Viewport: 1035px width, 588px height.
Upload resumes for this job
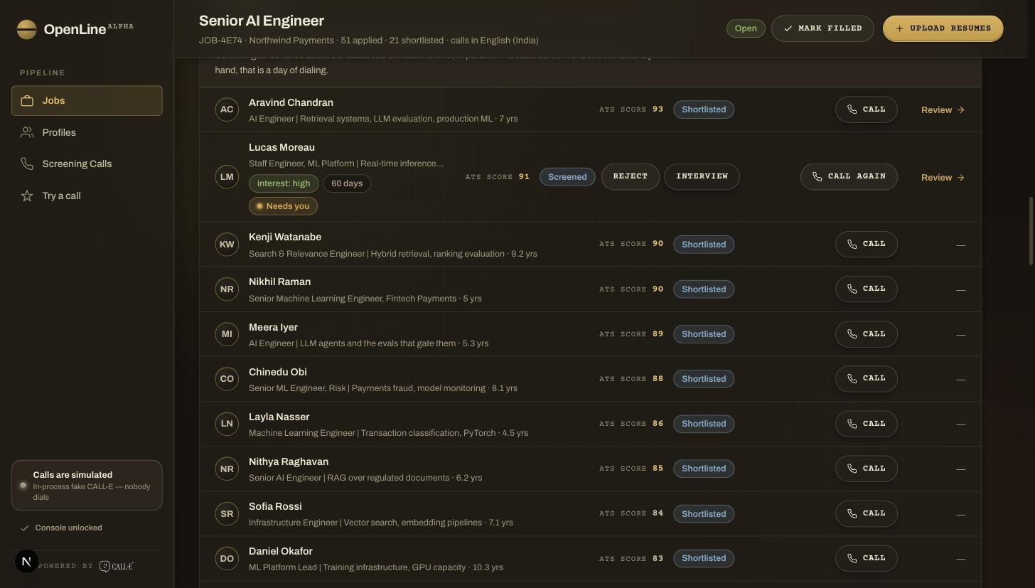click(x=943, y=28)
